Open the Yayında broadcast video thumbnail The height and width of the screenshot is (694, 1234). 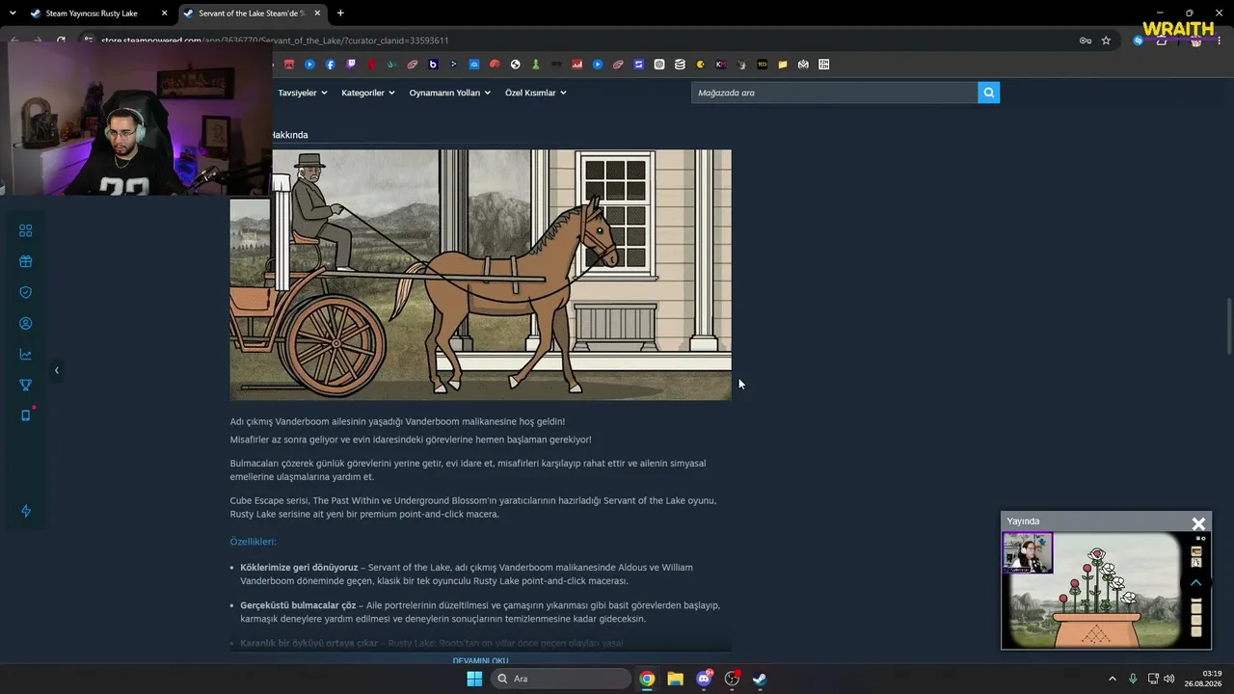[1106, 590]
